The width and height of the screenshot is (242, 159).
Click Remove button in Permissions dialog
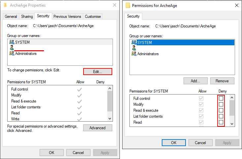coord(222,81)
